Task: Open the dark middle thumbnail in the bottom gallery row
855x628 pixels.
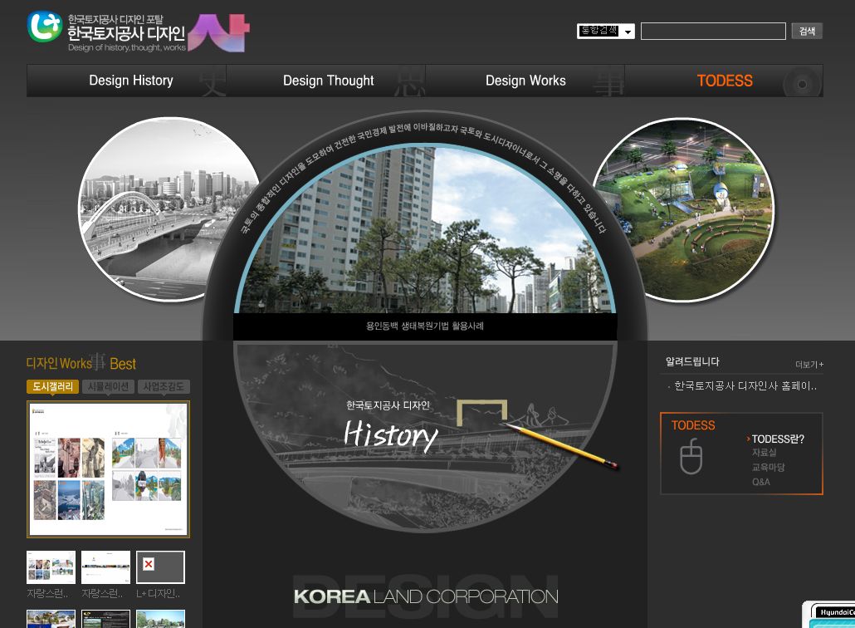Action: (x=105, y=619)
